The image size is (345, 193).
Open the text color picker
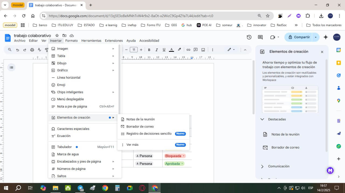(x=171, y=50)
